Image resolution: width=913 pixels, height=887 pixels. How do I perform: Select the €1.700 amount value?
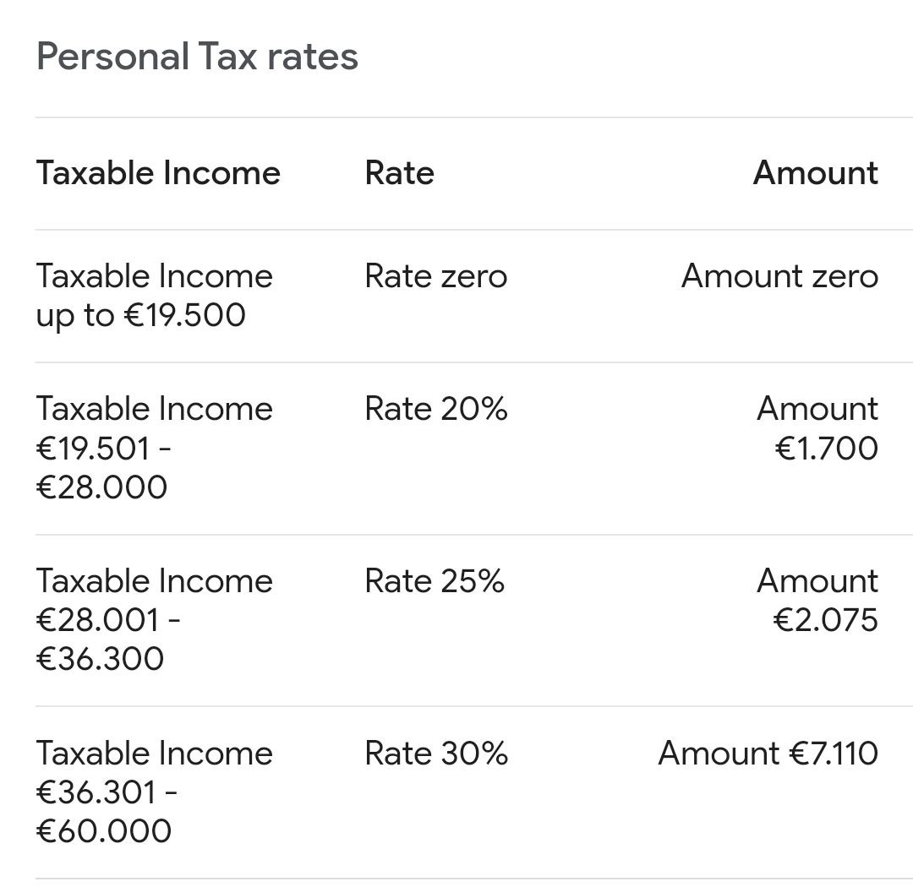coord(826,449)
